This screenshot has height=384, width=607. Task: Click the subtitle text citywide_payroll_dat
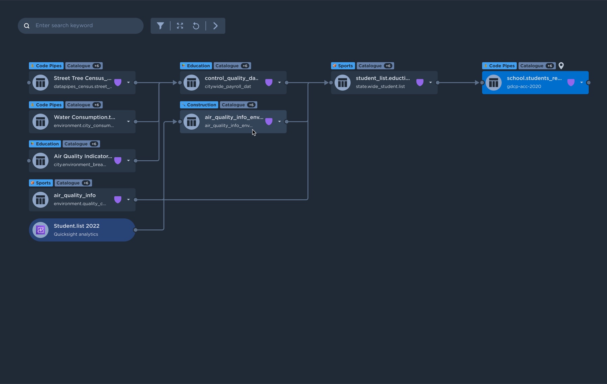point(228,87)
